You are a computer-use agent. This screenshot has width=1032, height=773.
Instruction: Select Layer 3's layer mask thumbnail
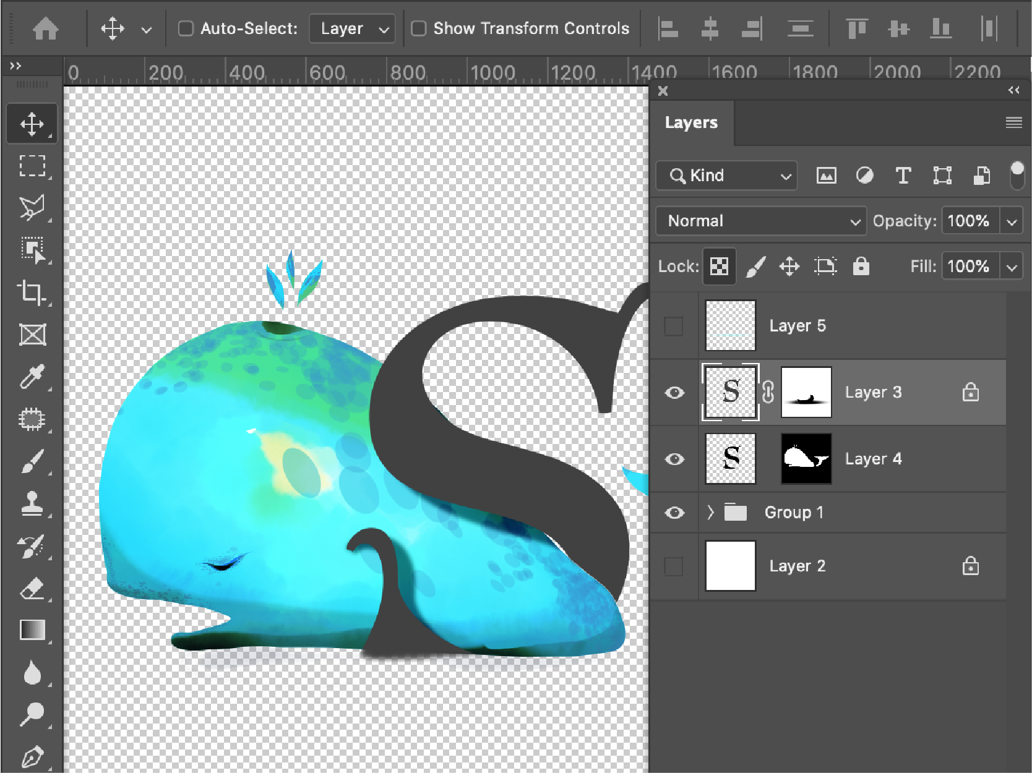806,392
